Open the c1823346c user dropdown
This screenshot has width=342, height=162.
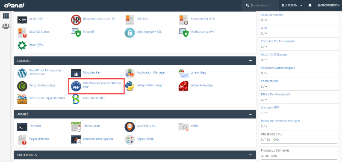click(292, 5)
